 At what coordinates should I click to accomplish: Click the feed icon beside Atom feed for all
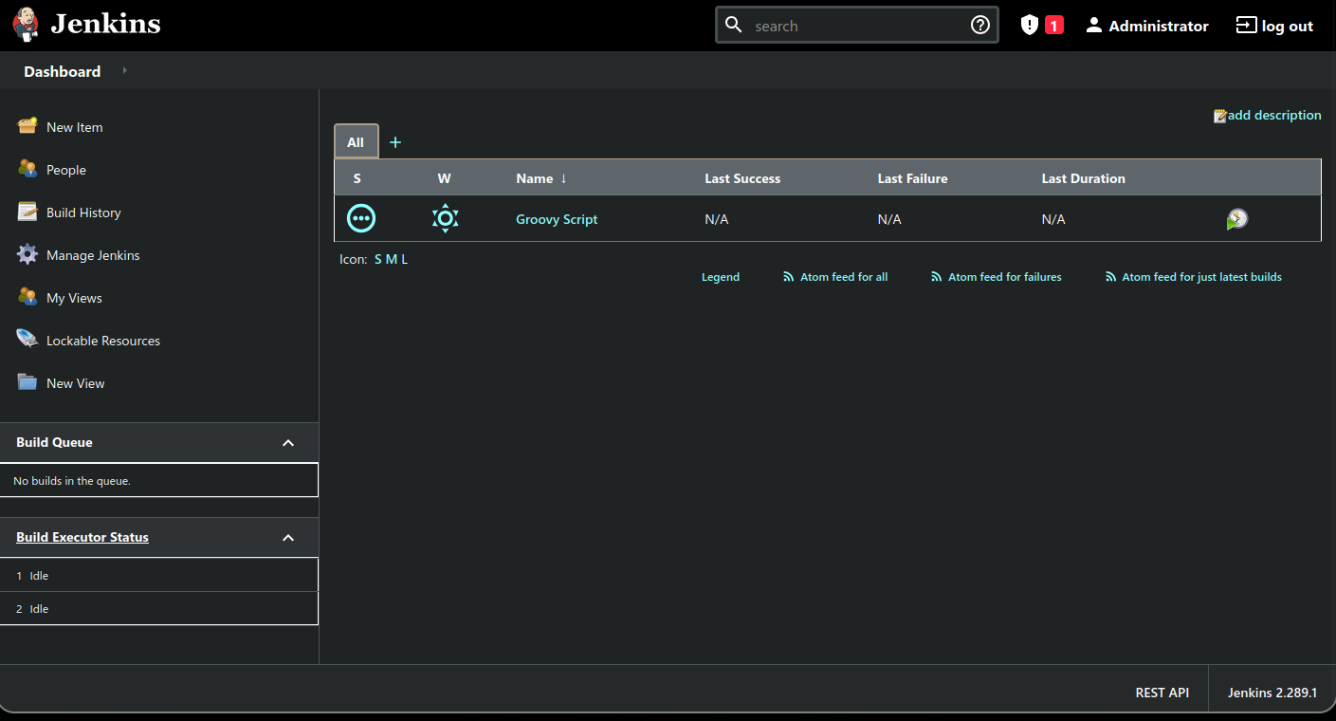click(x=789, y=277)
